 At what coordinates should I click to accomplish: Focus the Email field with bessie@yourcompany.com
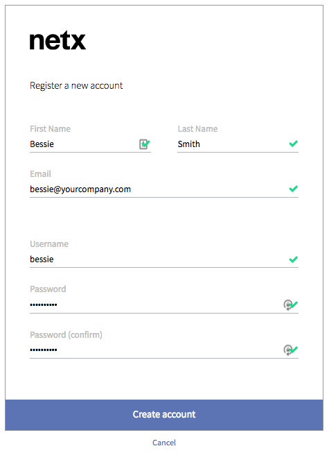pos(164,189)
